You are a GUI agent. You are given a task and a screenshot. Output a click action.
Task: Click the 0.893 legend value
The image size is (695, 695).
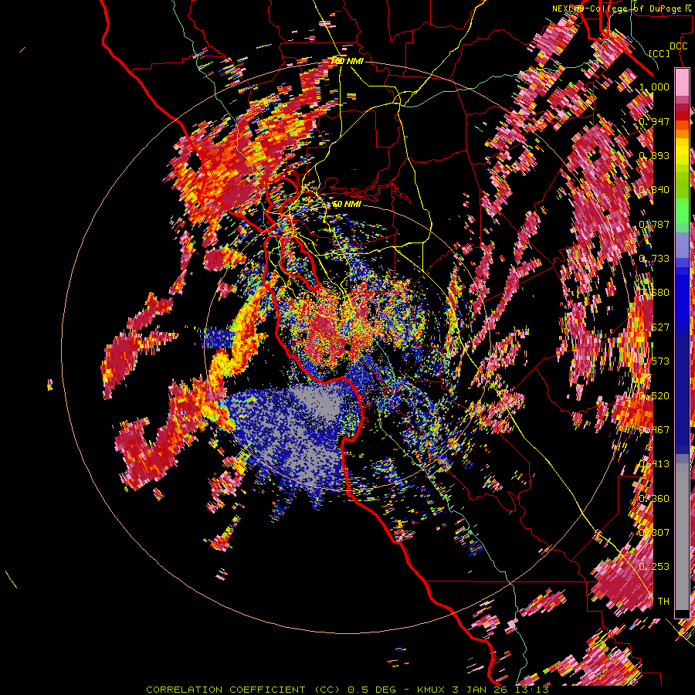654,155
